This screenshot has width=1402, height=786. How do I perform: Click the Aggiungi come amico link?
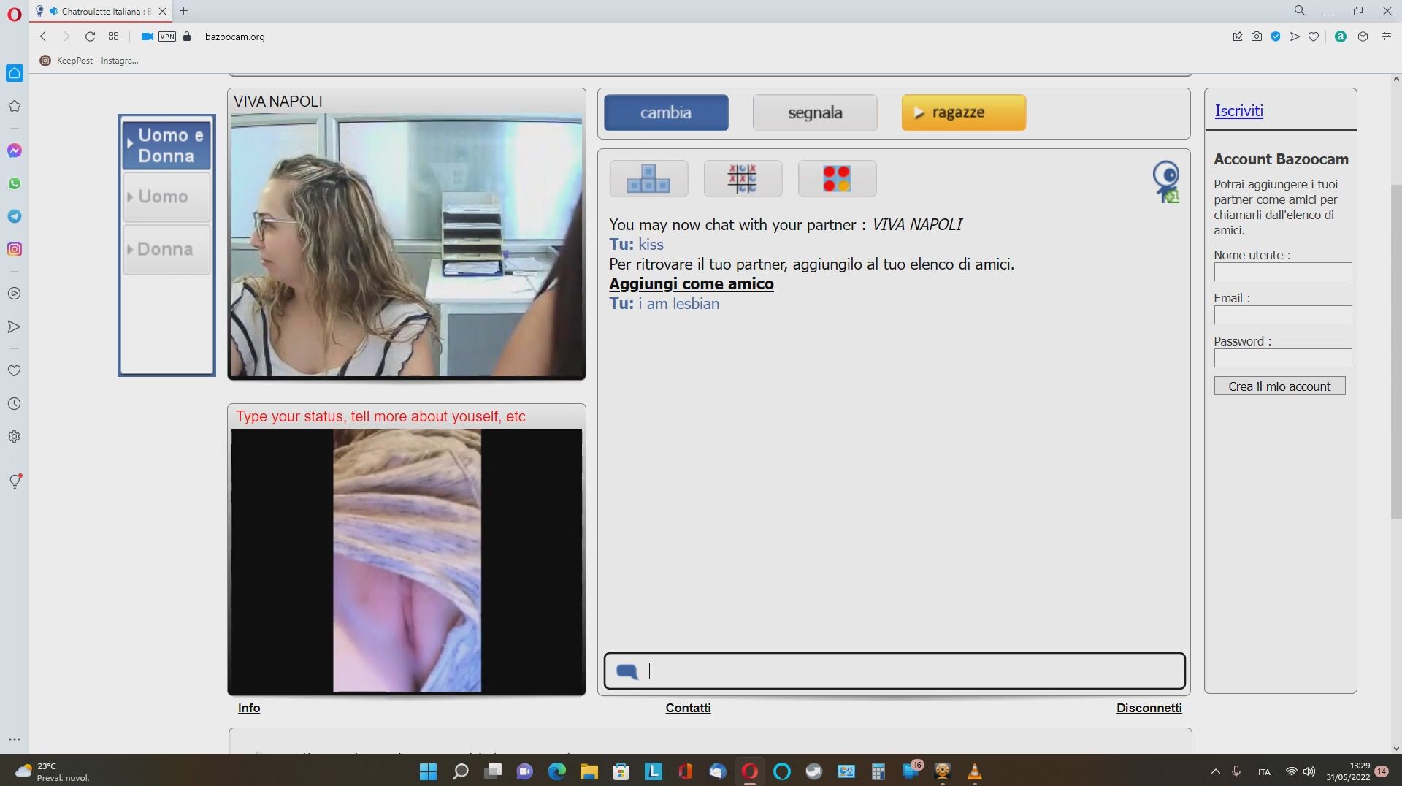692,283
